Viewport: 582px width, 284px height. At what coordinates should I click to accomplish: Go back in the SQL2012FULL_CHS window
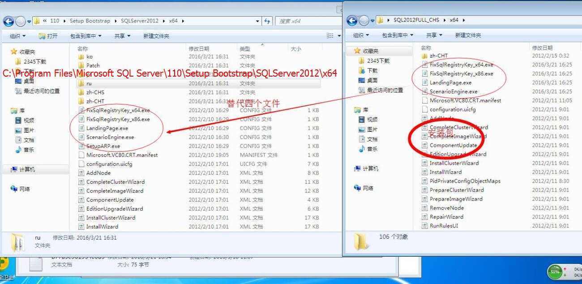[x=352, y=20]
